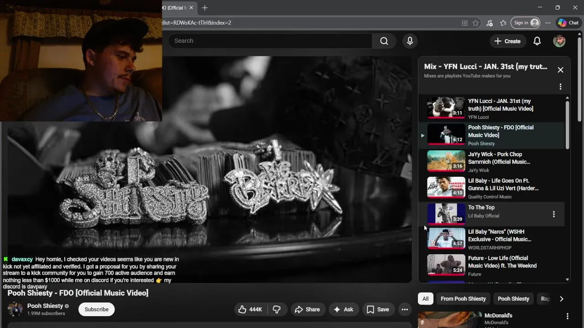Minimize the browser window

tap(540, 8)
